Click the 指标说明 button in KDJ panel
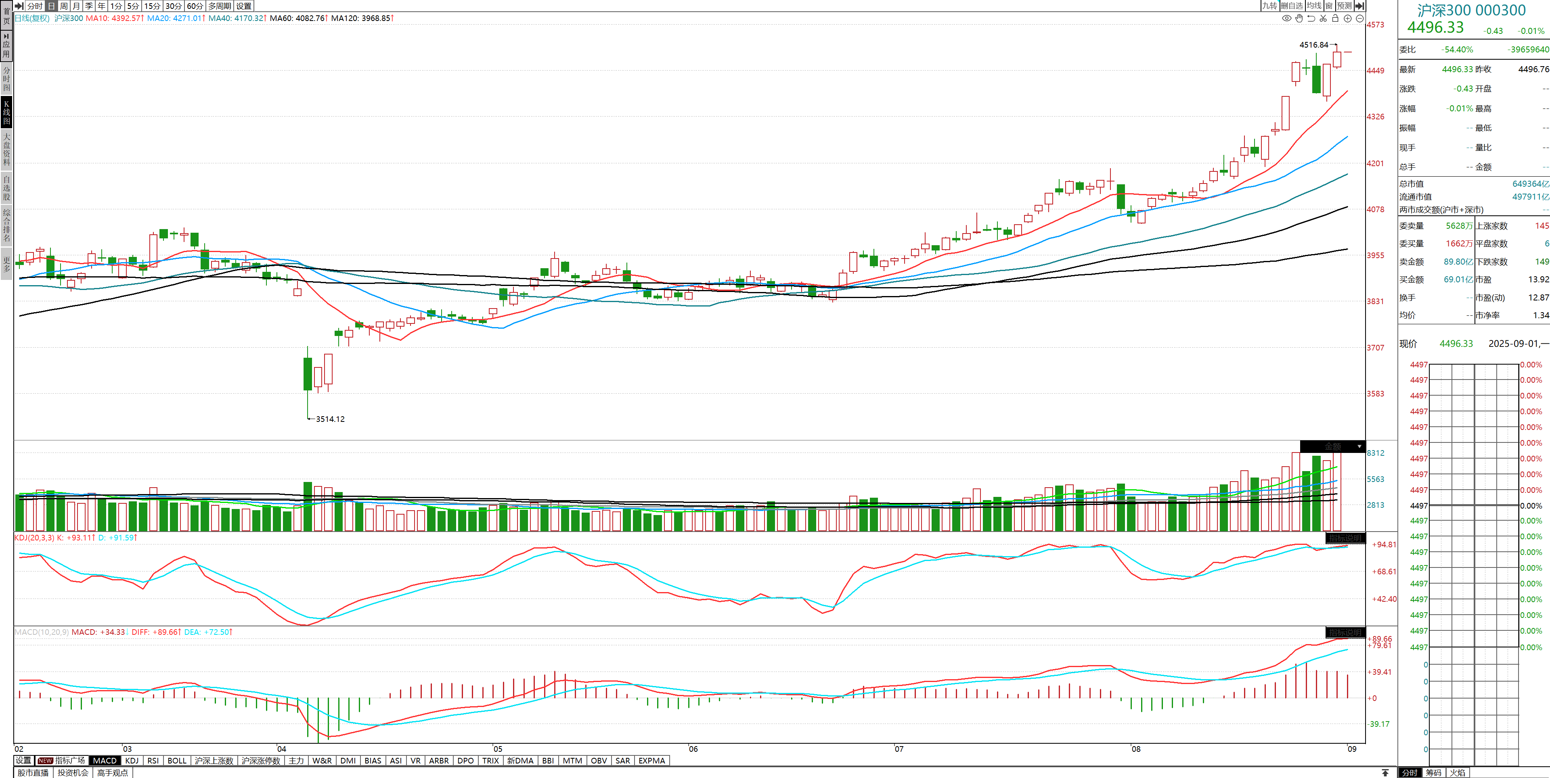This screenshot has width=1550, height=778. tap(1345, 538)
